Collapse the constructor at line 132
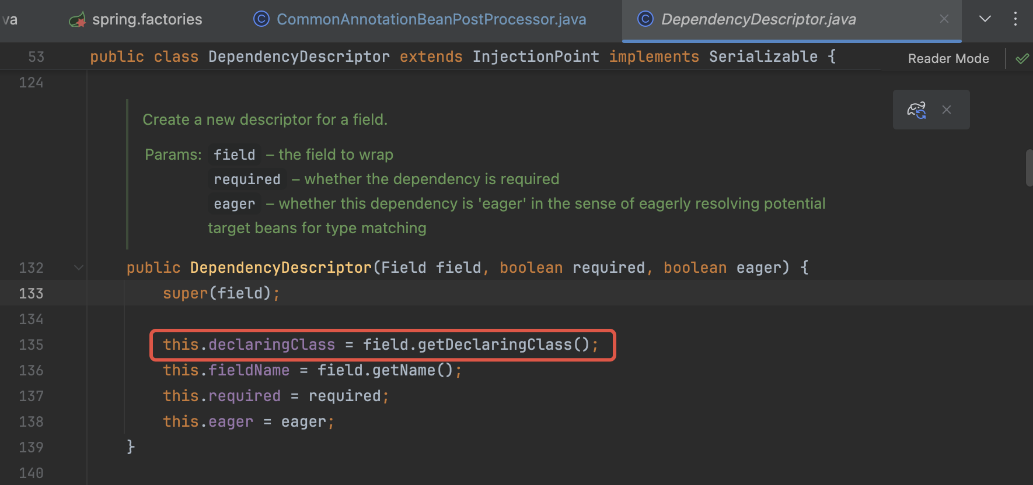 [x=79, y=268]
